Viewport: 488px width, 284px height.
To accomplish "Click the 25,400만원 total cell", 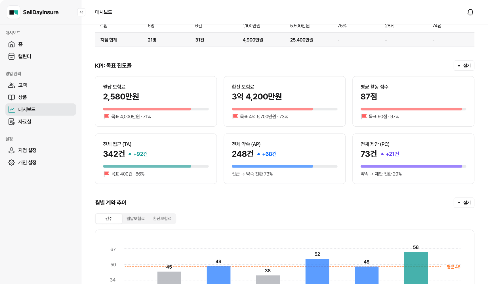I will (x=302, y=40).
